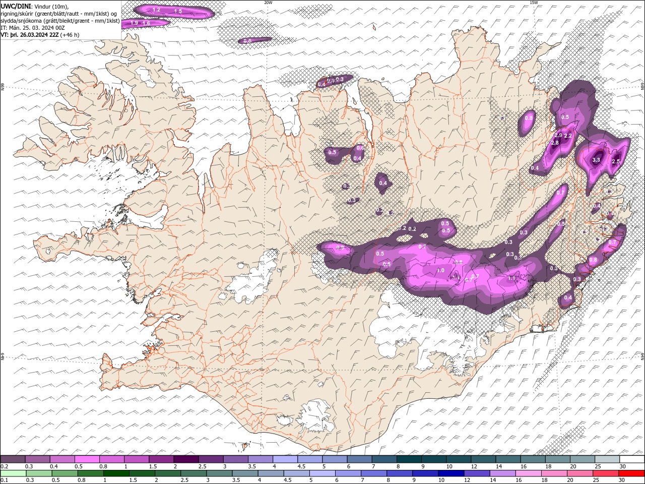Click the lilac rain legend swatch labeled 14
The height and width of the screenshot is (484, 645).
502,473
